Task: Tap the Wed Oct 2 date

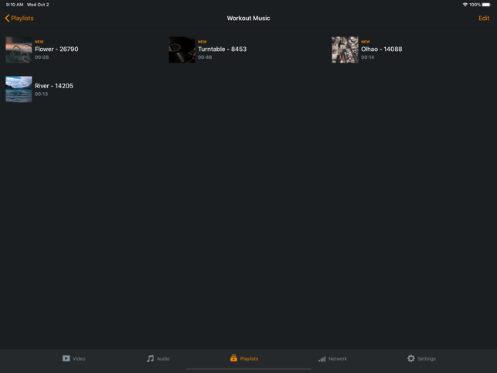Action: point(38,5)
